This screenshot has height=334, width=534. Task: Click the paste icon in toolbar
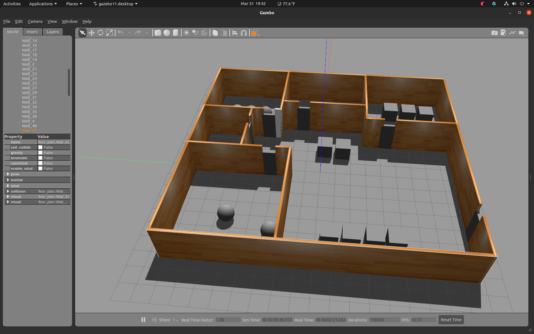[x=224, y=33]
